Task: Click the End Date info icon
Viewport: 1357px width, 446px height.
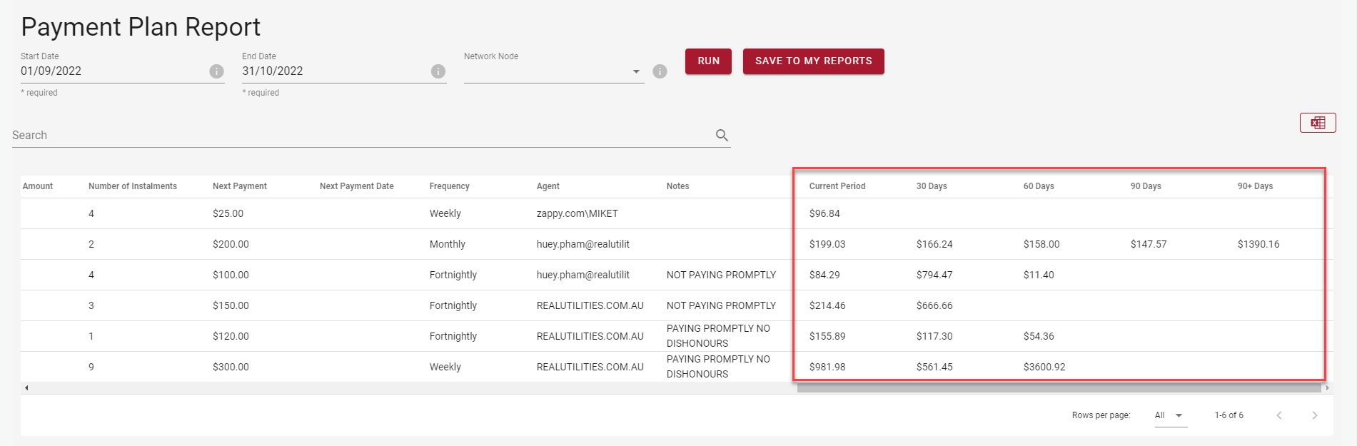Action: click(x=438, y=71)
